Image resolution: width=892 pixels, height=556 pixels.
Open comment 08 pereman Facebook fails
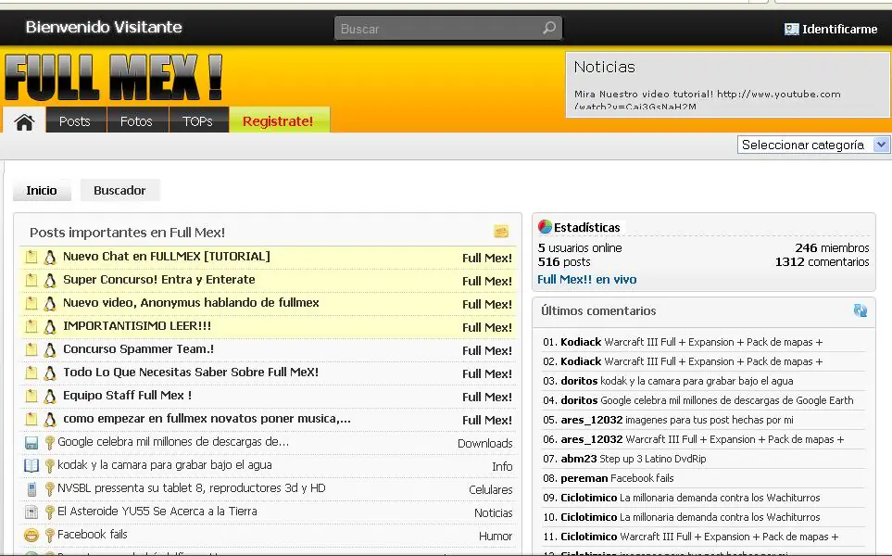609,478
